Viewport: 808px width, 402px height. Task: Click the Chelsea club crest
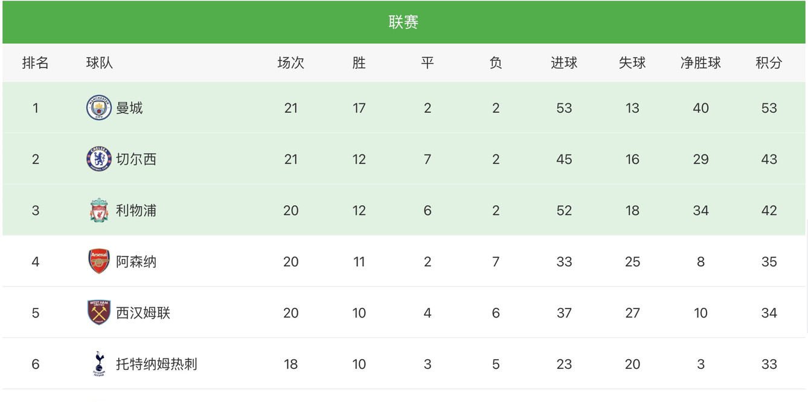[99, 159]
